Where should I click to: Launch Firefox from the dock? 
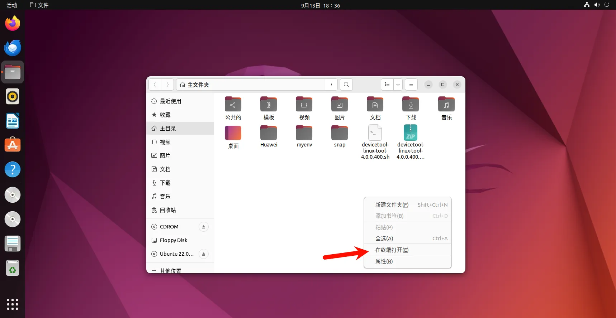13,24
